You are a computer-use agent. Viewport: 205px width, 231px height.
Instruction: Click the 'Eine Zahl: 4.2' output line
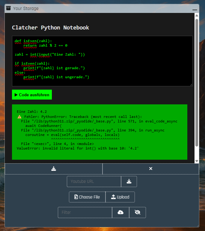32,112
